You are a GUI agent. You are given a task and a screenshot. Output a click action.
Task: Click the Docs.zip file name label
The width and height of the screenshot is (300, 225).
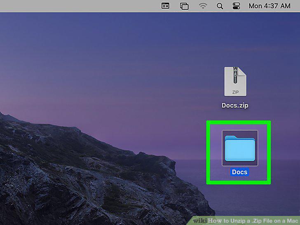click(235, 105)
